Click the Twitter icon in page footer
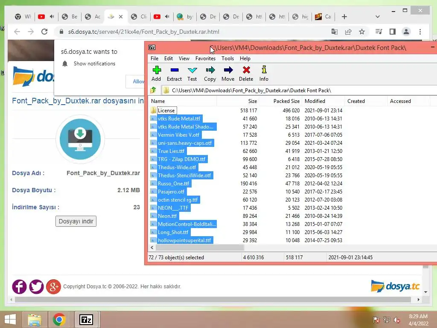This screenshot has width=437, height=328. pyautogui.click(x=37, y=287)
